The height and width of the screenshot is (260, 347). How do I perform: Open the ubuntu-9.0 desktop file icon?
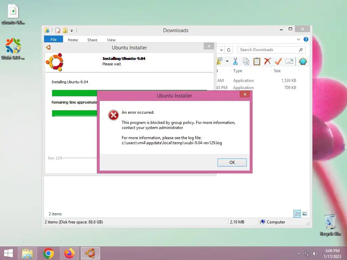13,14
